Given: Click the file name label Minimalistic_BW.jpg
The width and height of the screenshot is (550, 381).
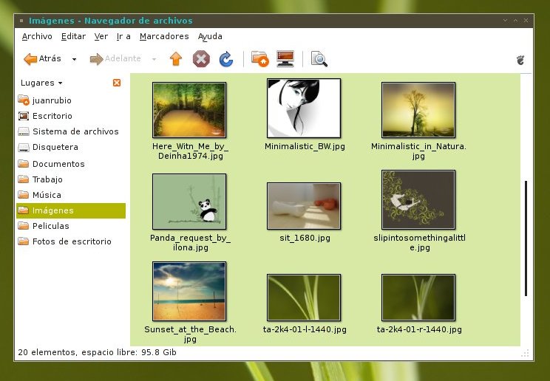Looking at the screenshot, I should (305, 146).
